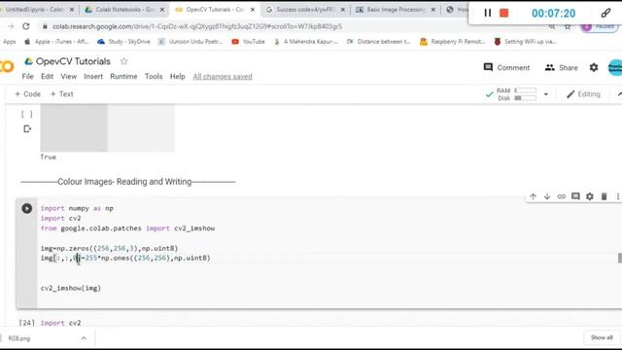Click the RAM usage bar
The height and width of the screenshot is (350, 622).
(x=525, y=90)
